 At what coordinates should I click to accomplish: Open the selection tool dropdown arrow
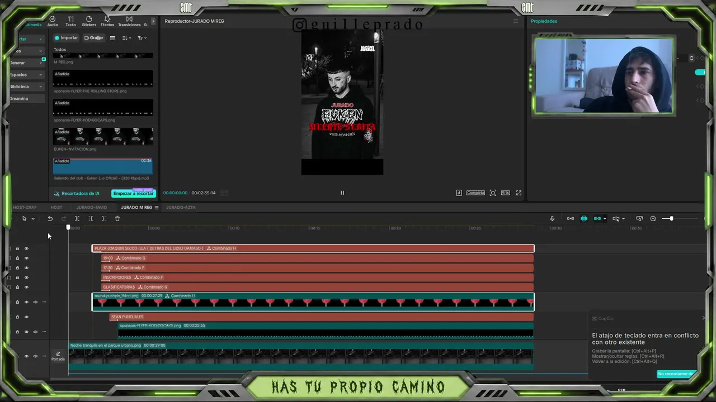(33, 219)
